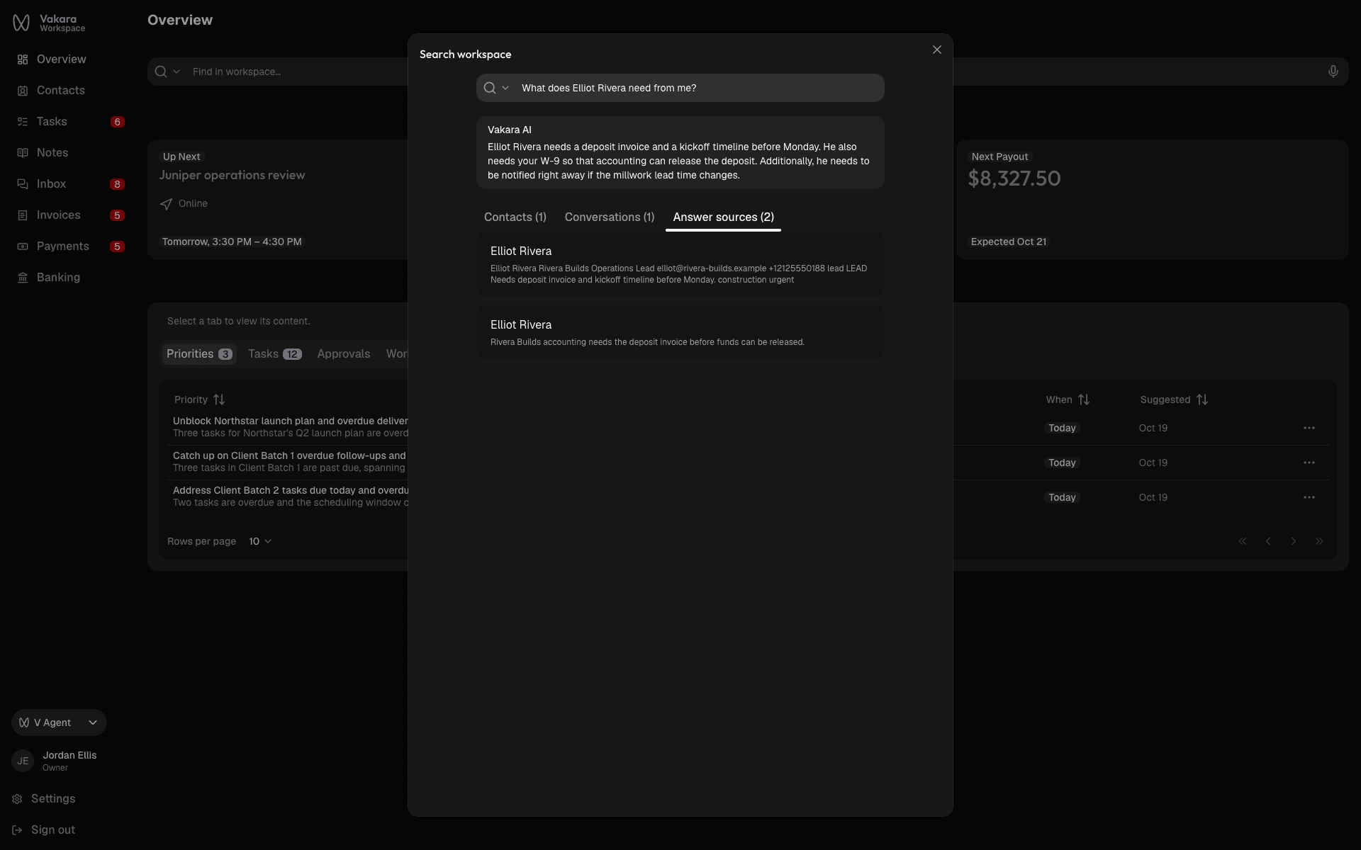Click the Tasks badge showing 6
1361x850 pixels.
[x=118, y=122]
